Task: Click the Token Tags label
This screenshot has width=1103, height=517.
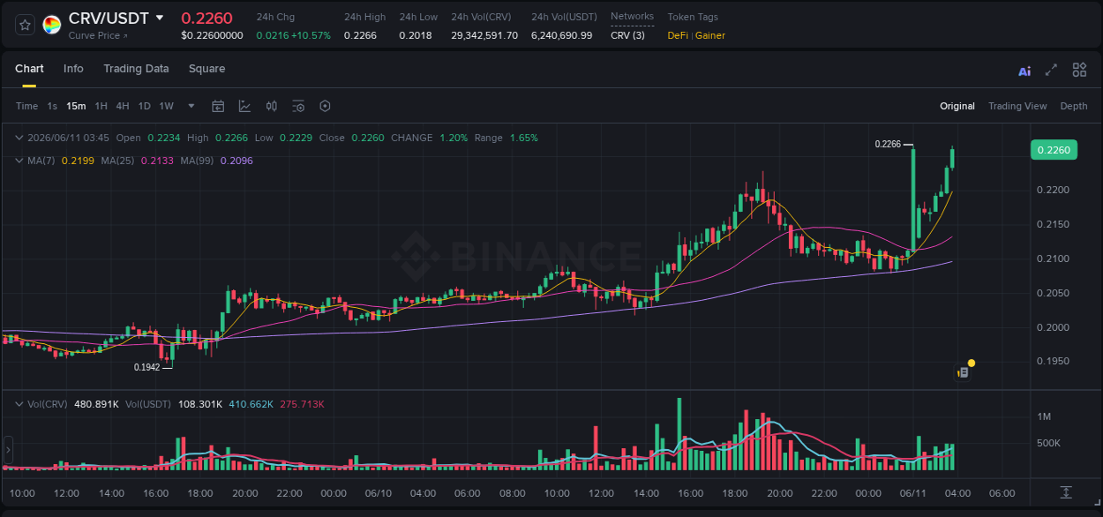Action: (693, 17)
